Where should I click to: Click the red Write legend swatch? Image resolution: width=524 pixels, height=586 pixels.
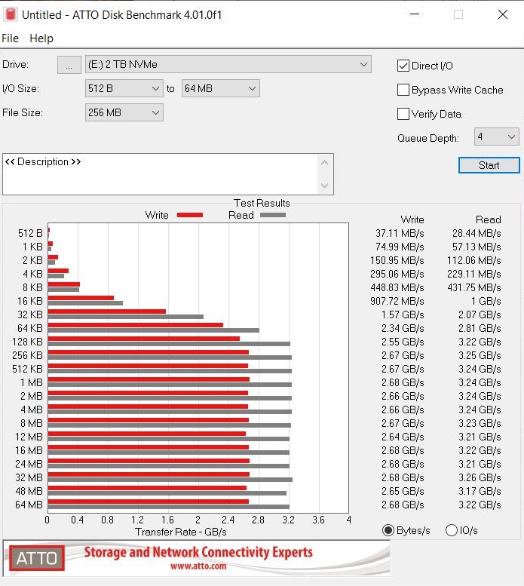click(190, 215)
